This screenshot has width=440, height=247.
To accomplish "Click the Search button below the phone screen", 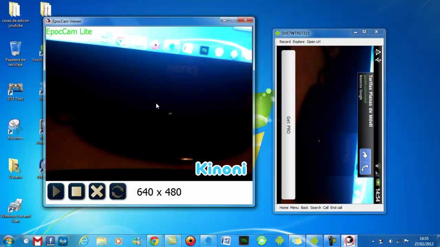I will click(316, 208).
